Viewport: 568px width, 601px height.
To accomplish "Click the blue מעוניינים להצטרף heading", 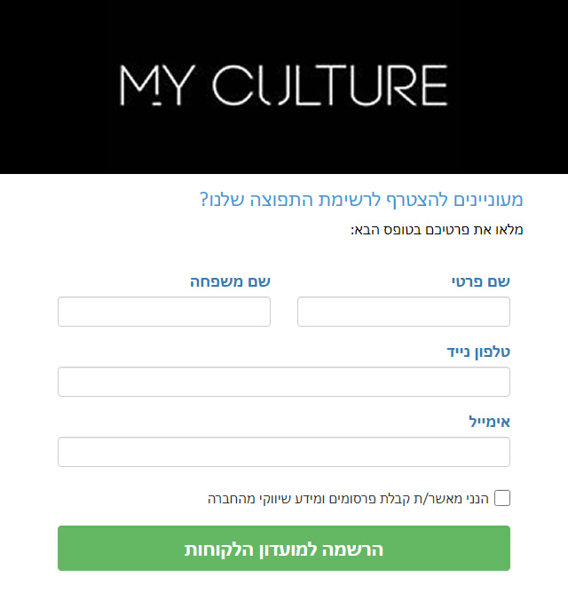I will (x=361, y=200).
